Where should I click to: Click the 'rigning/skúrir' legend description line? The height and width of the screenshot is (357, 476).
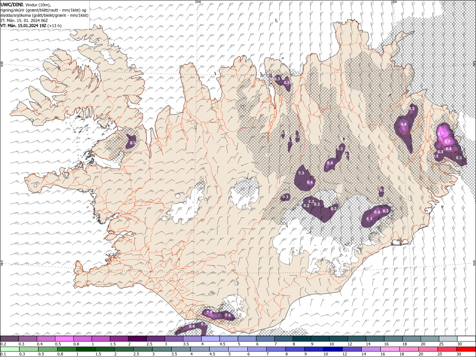click(44, 10)
